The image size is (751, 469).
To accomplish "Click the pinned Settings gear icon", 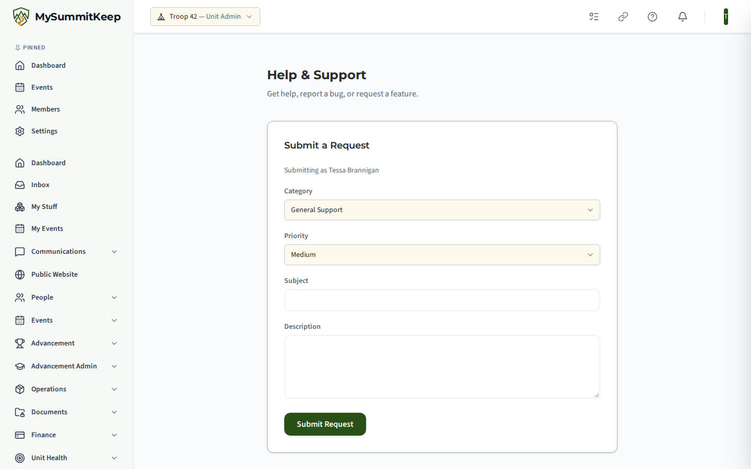I will tap(20, 131).
